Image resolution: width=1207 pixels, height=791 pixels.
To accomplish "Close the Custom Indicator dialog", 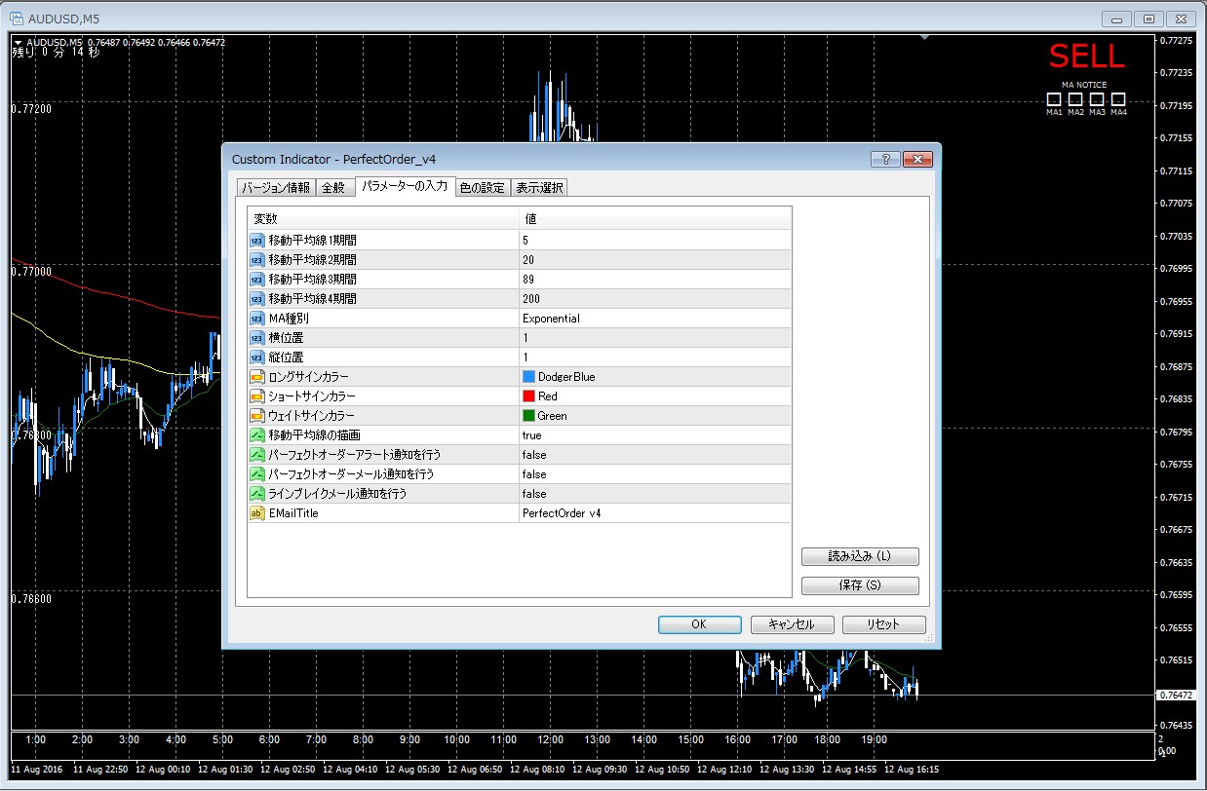I will [x=917, y=159].
